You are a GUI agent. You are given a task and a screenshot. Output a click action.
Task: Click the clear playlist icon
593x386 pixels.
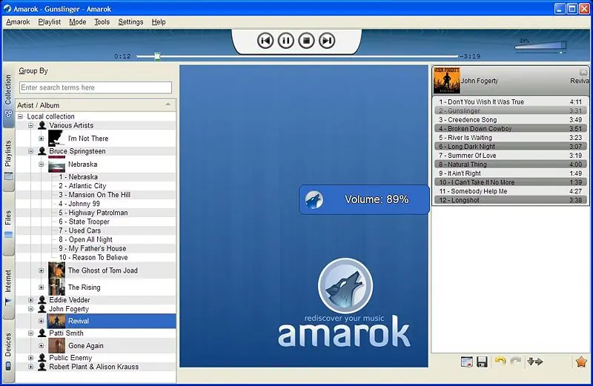[x=466, y=362]
